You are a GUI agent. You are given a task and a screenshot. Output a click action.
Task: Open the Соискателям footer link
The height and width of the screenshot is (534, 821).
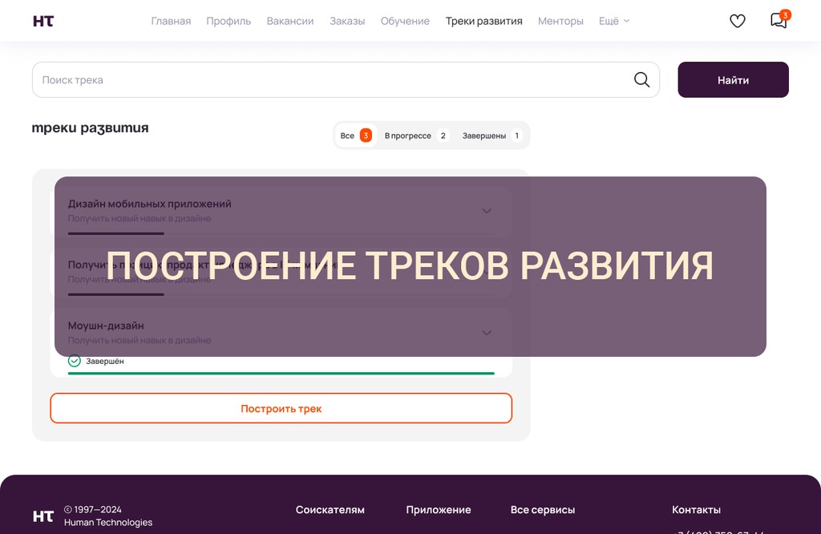[x=330, y=509]
